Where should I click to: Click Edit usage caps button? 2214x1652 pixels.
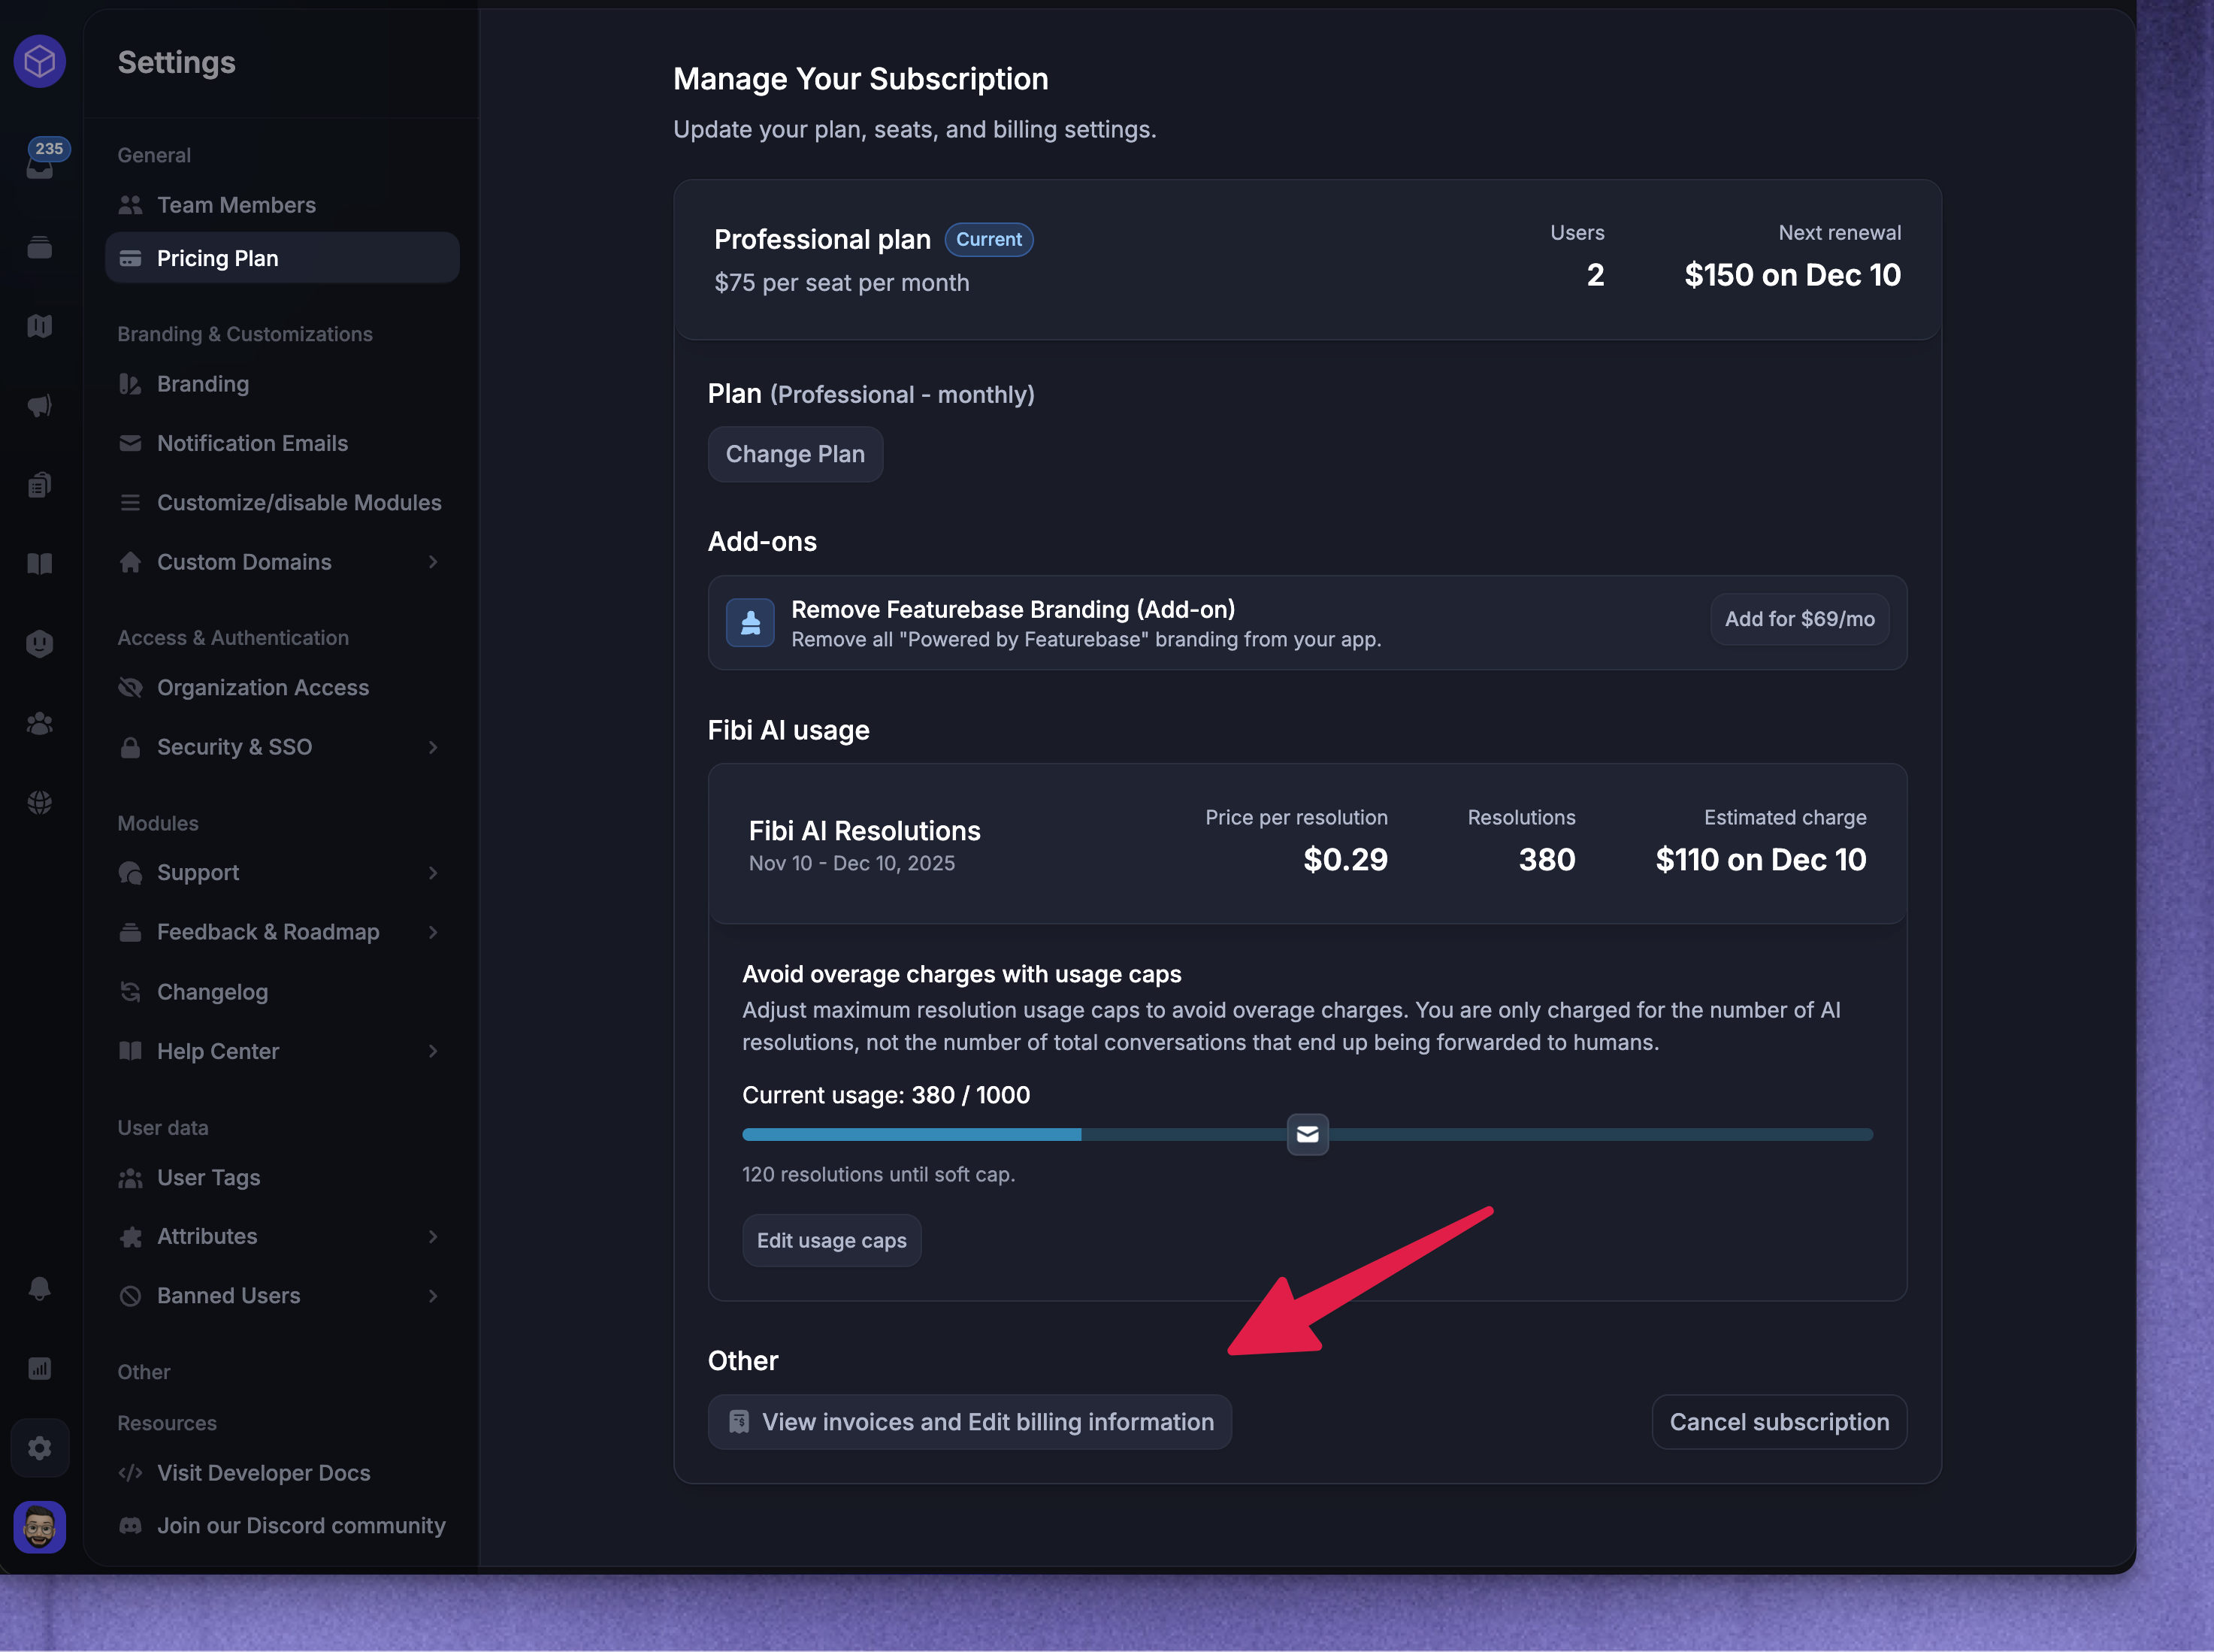coord(831,1240)
